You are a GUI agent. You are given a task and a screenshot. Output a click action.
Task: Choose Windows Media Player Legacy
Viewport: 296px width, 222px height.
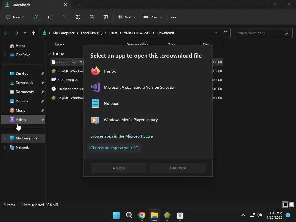tap(148, 120)
